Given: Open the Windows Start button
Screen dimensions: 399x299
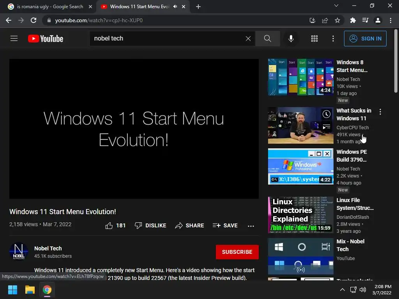Looking at the screenshot, I should click(12, 290).
